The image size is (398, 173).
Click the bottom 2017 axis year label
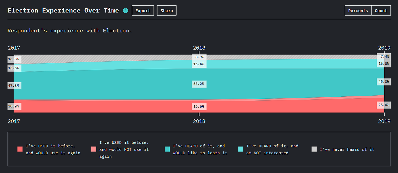[x=14, y=121]
